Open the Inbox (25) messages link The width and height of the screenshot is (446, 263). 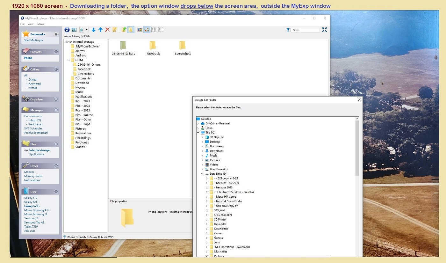pyautogui.click(x=35, y=120)
